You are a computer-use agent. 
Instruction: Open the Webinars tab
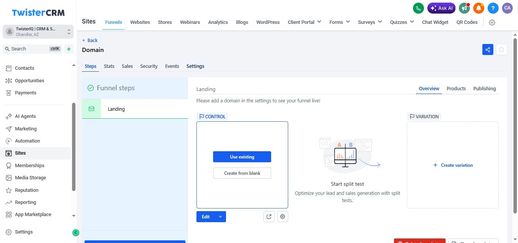click(190, 22)
